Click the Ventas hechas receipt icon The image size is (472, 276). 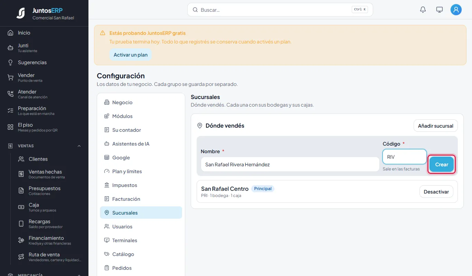21,174
